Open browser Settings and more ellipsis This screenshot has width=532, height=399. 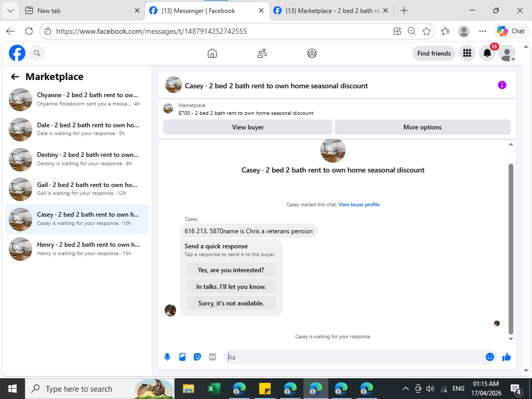click(483, 31)
